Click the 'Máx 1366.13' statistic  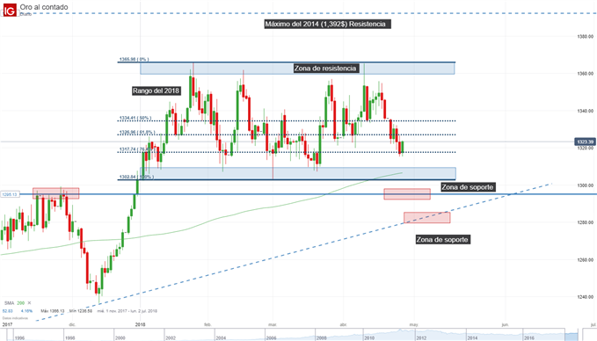click(x=53, y=311)
